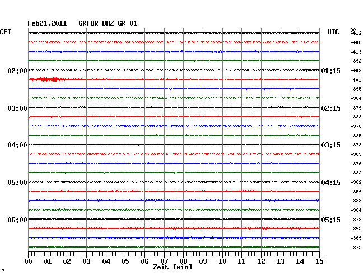Click the minute-axis tick label 12
Image resolution: width=364 pixels, height=276 pixels.
click(x=261, y=261)
